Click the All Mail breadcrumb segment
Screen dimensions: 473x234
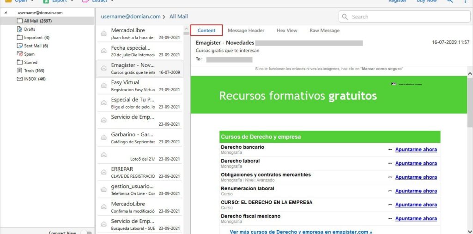tap(179, 17)
